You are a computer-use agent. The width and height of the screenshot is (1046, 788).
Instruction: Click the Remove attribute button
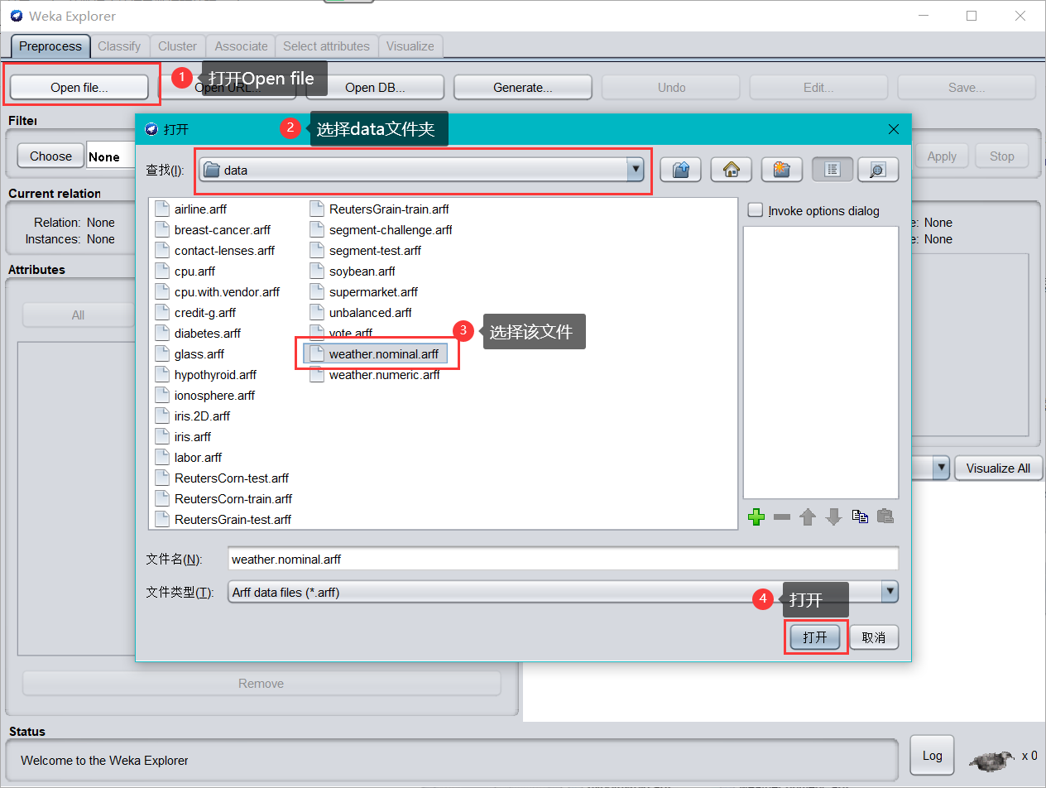point(261,684)
